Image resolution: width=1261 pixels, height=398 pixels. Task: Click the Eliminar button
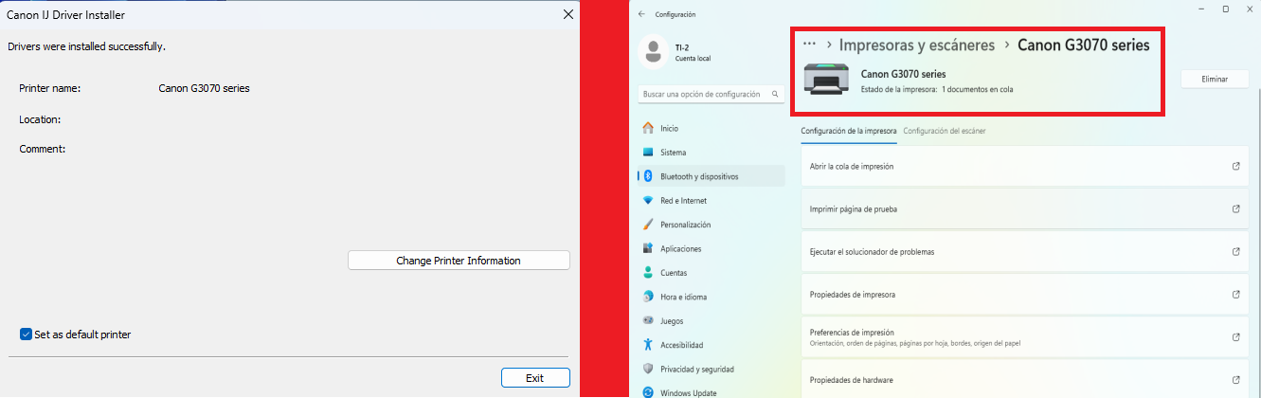click(1214, 80)
